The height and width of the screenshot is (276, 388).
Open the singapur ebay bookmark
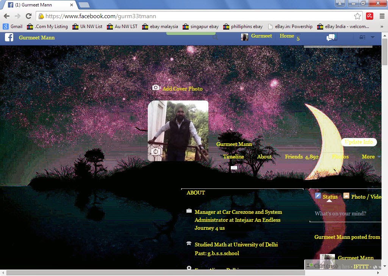[201, 27]
